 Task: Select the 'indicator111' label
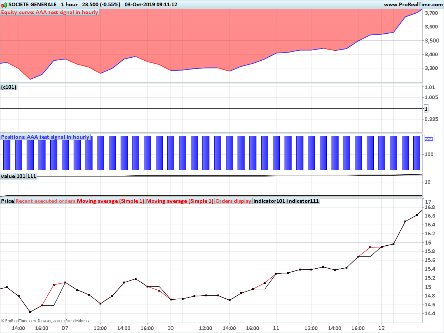pyautogui.click(x=303, y=201)
